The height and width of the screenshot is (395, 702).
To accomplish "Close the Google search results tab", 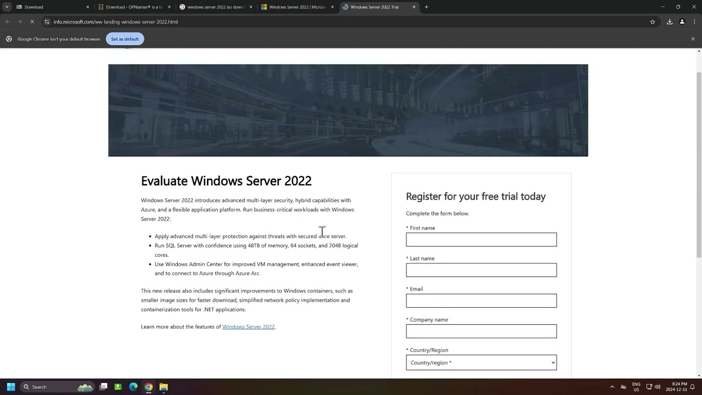I will (251, 7).
